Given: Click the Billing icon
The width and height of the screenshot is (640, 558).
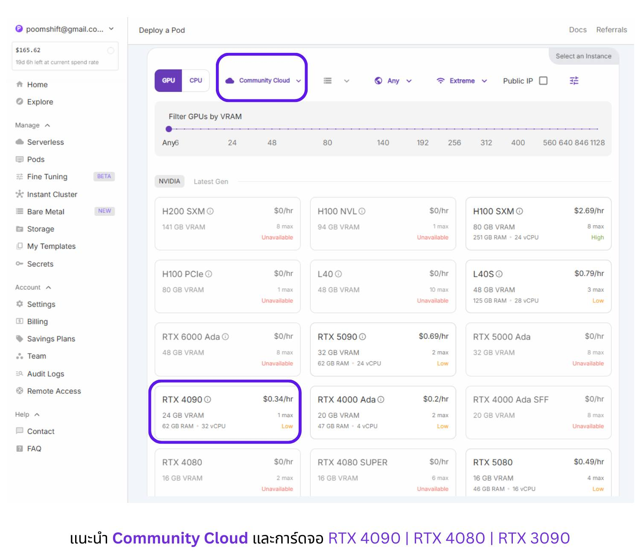Looking at the screenshot, I should 19,321.
